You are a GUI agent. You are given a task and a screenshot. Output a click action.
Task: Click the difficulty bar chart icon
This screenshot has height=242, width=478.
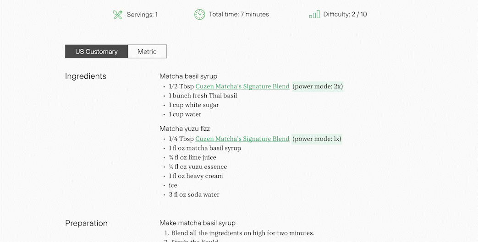coord(314,14)
